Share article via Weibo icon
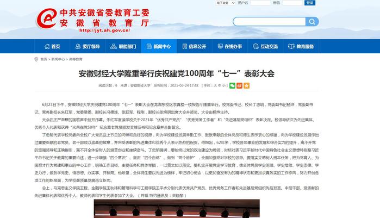The width and height of the screenshot is (380, 218). tap(239, 85)
